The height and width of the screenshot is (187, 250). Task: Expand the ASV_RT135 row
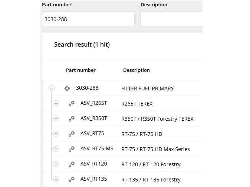click(x=56, y=180)
